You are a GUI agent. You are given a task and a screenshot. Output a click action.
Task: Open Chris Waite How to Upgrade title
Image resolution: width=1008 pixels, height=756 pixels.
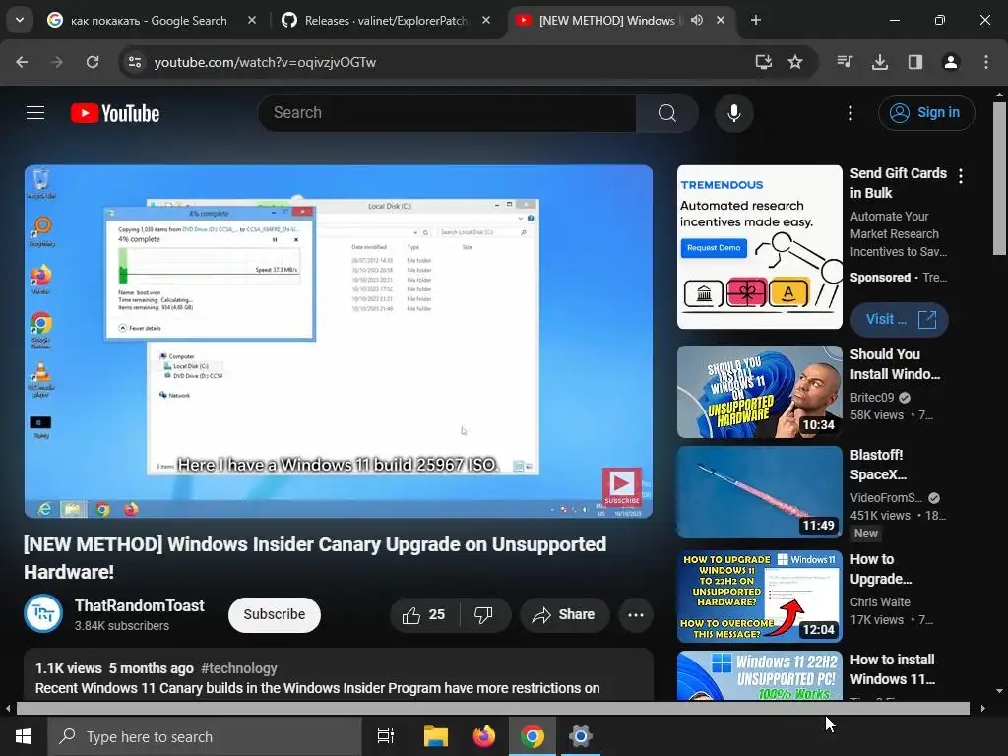click(x=881, y=569)
